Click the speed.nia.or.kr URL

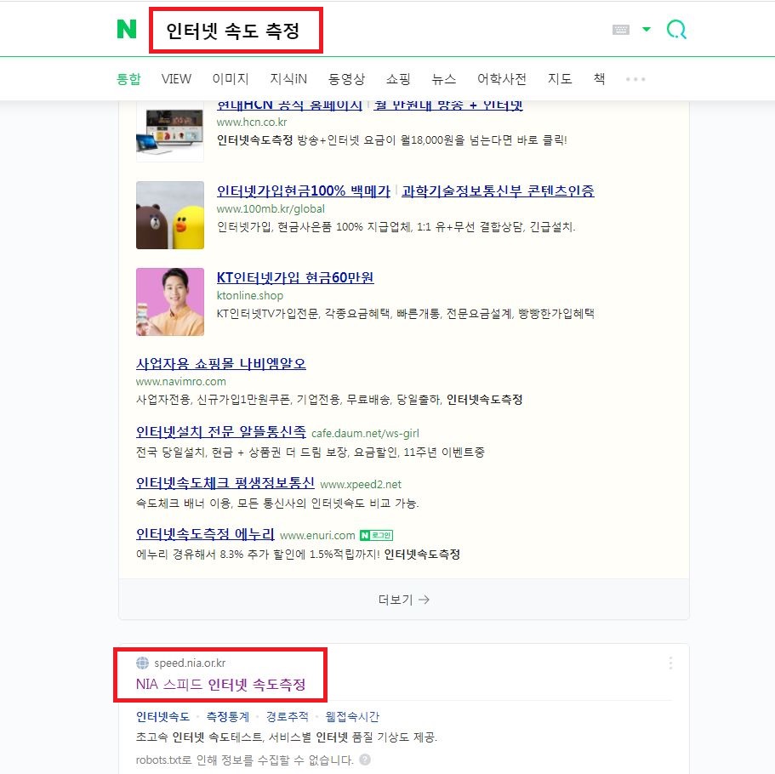coord(190,663)
